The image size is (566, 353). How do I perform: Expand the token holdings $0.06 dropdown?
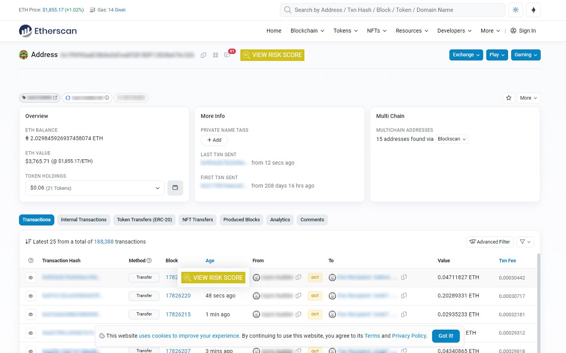click(95, 188)
